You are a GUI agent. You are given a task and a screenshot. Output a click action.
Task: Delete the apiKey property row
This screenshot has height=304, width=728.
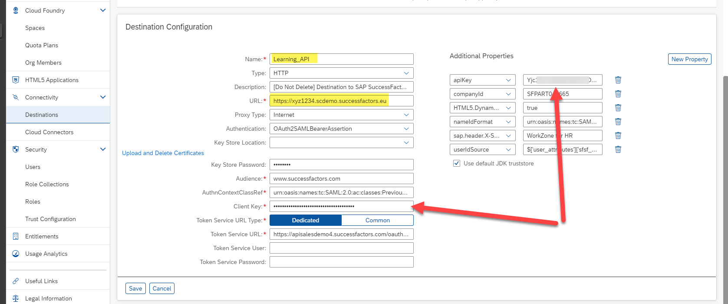tap(618, 80)
